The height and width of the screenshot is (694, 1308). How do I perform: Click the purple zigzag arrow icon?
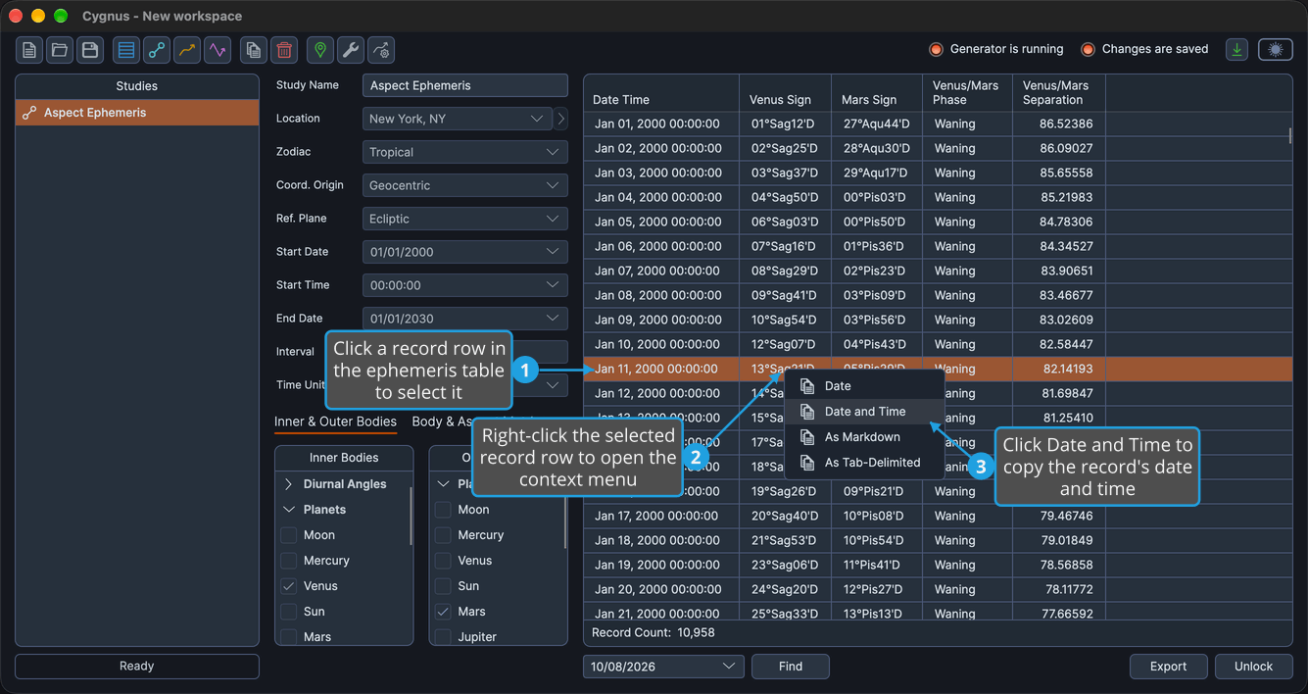tap(218, 50)
